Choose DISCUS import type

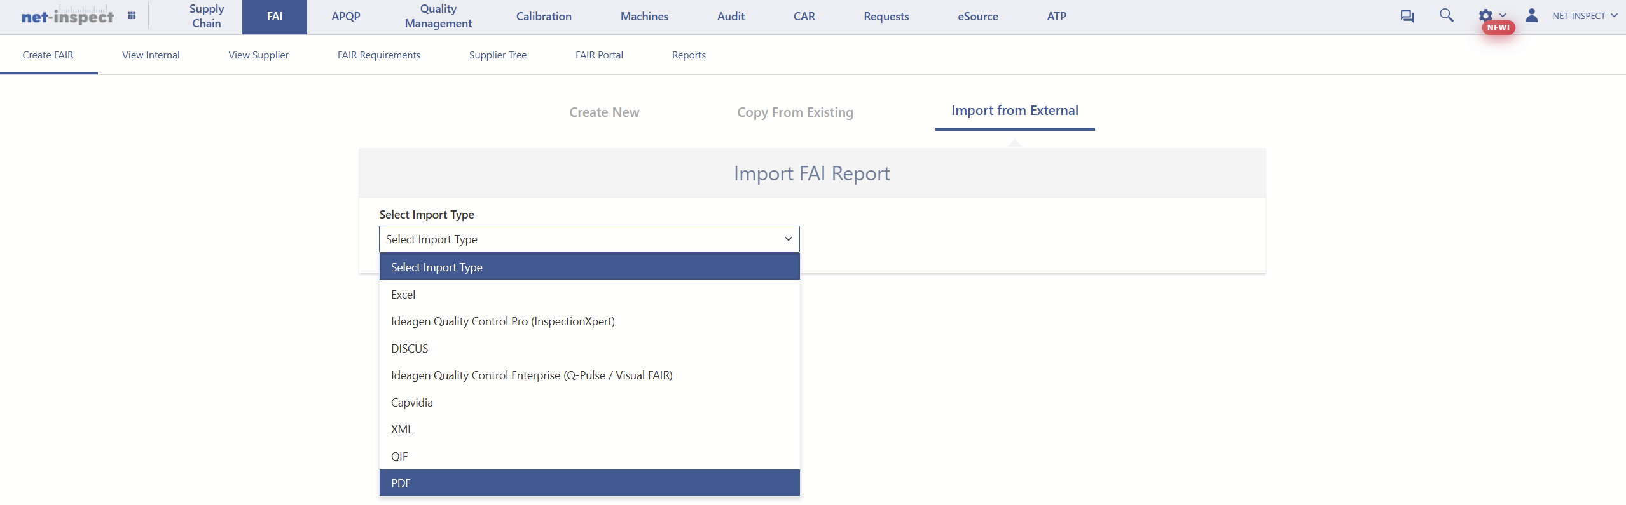click(x=589, y=349)
